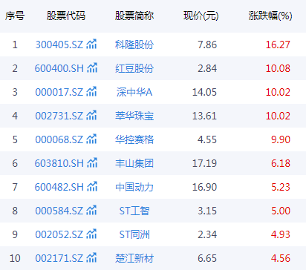Image resolution: width=306 pixels, height=270 pixels.
Task: Click chart icon next to 000017.SZ
Action: click(91, 92)
